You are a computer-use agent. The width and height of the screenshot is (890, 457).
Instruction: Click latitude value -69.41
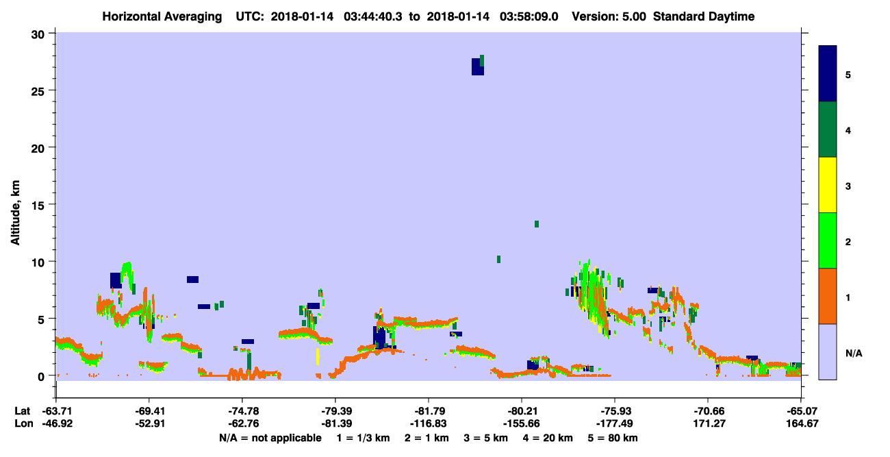(149, 411)
